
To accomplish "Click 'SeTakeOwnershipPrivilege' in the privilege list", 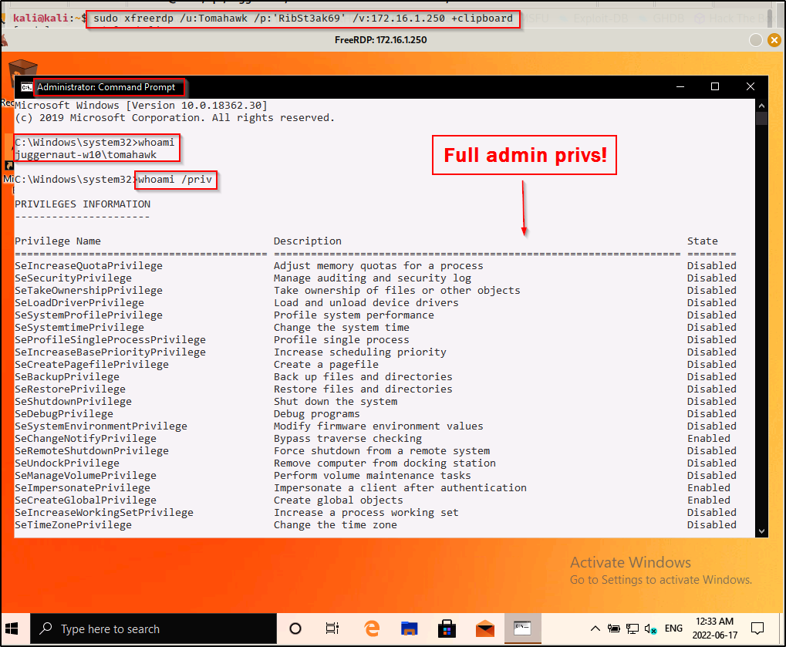I will tap(89, 291).
